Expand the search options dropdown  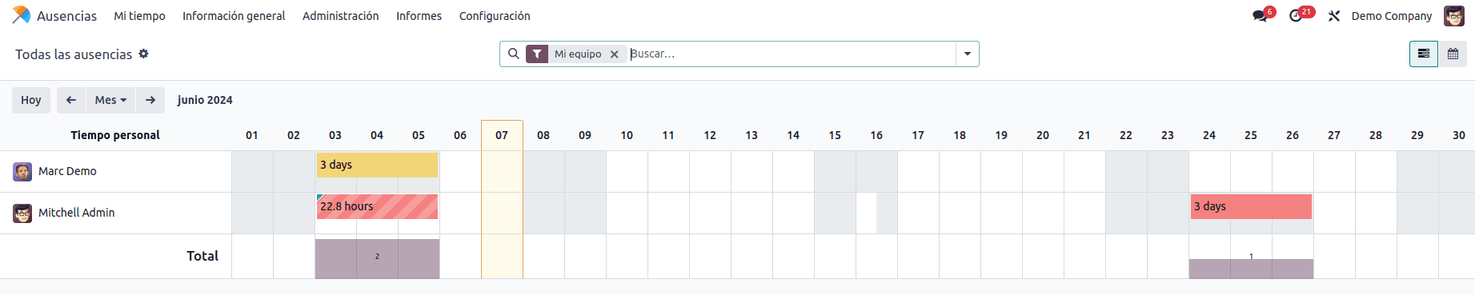(x=968, y=54)
